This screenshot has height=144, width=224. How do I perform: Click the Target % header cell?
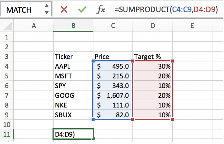click(x=153, y=57)
